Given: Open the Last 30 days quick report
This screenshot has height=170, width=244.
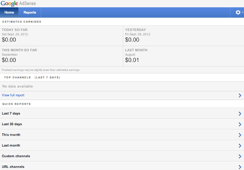Looking at the screenshot, I should [12, 124].
